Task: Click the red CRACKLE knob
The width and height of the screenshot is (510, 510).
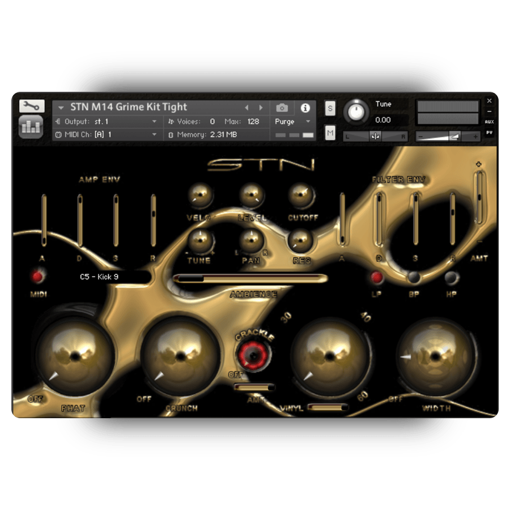Action: (253, 355)
